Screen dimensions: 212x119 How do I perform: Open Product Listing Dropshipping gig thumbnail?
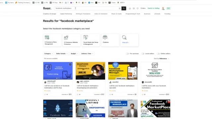90,108
